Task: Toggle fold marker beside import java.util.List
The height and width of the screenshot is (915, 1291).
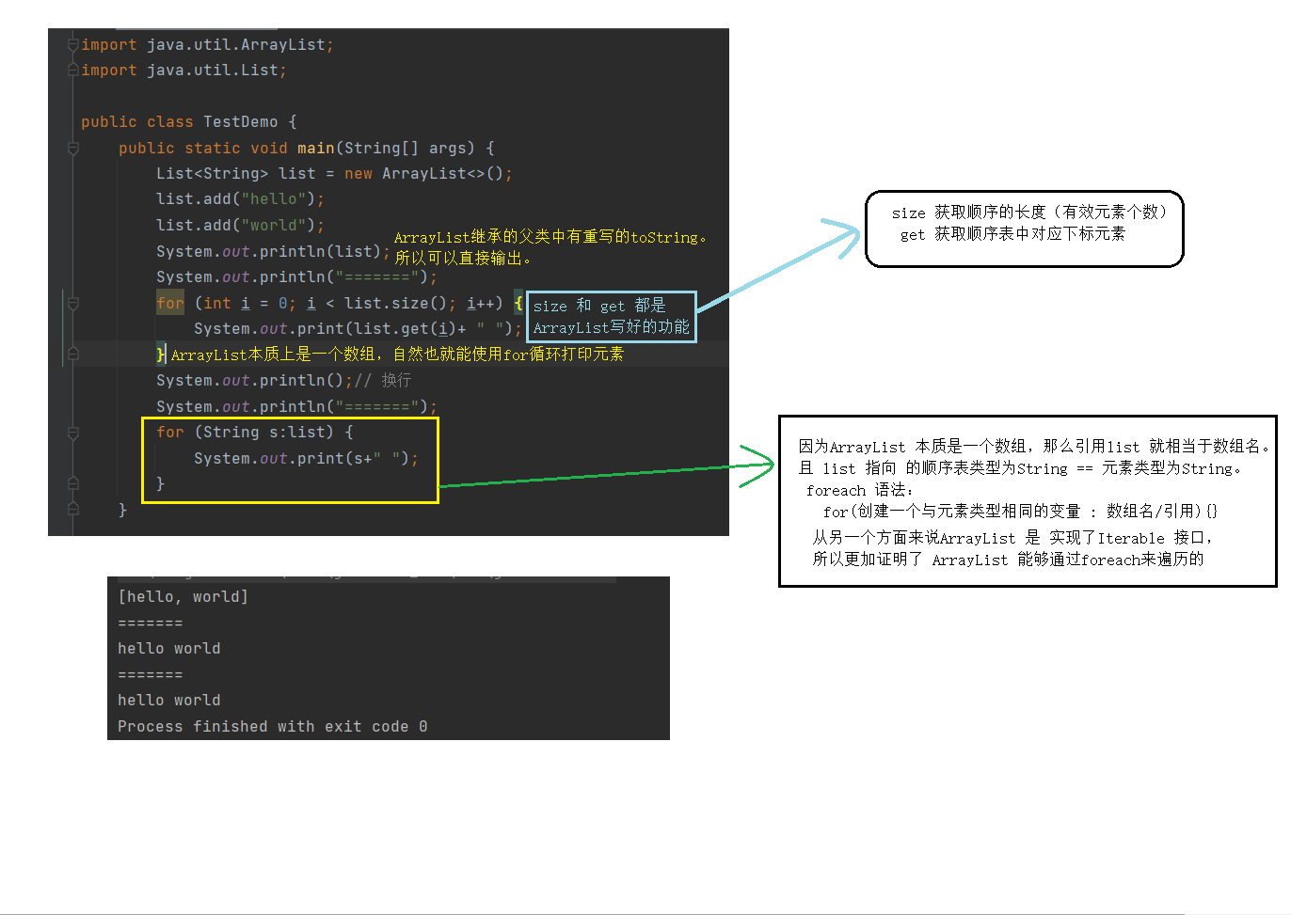Action: click(73, 70)
